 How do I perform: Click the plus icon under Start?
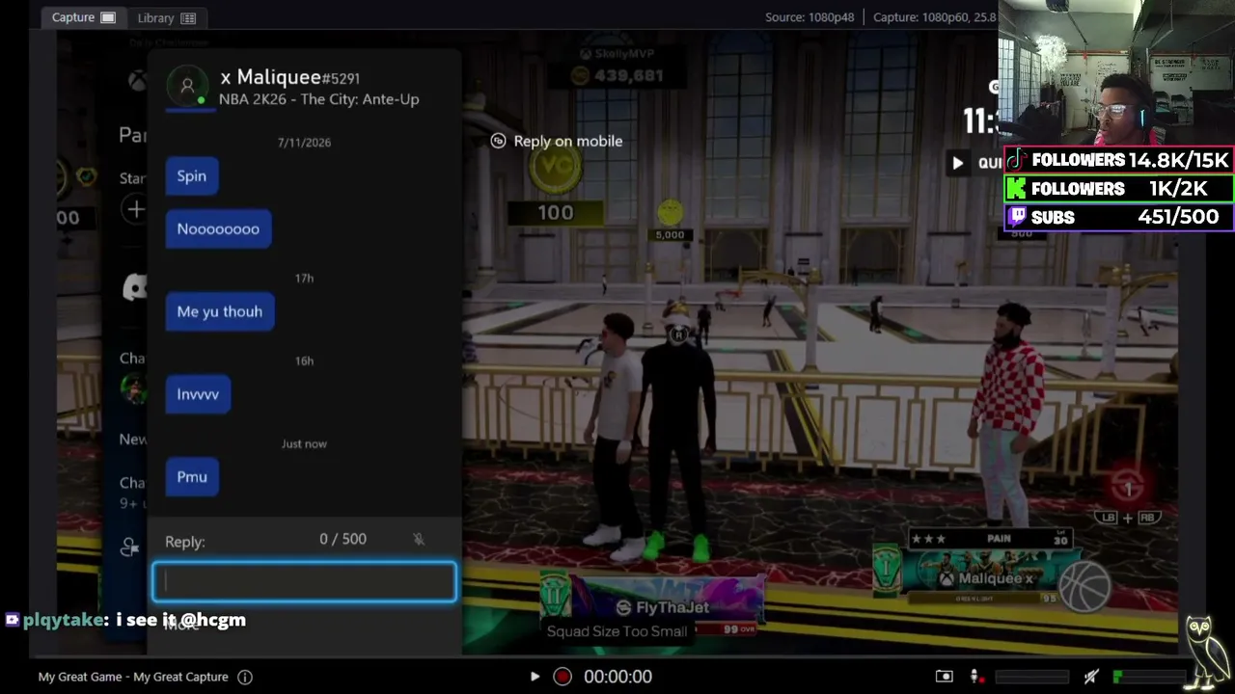(135, 209)
